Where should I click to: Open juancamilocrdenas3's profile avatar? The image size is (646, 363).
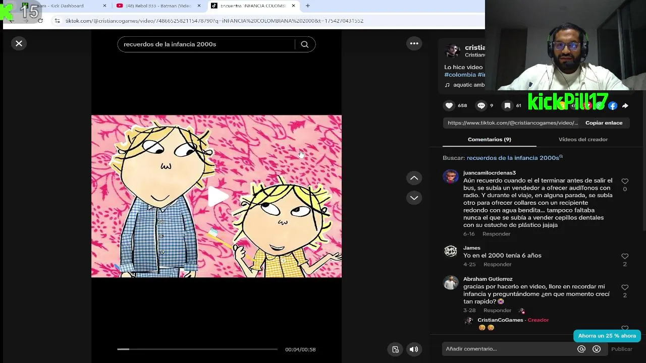451,176
